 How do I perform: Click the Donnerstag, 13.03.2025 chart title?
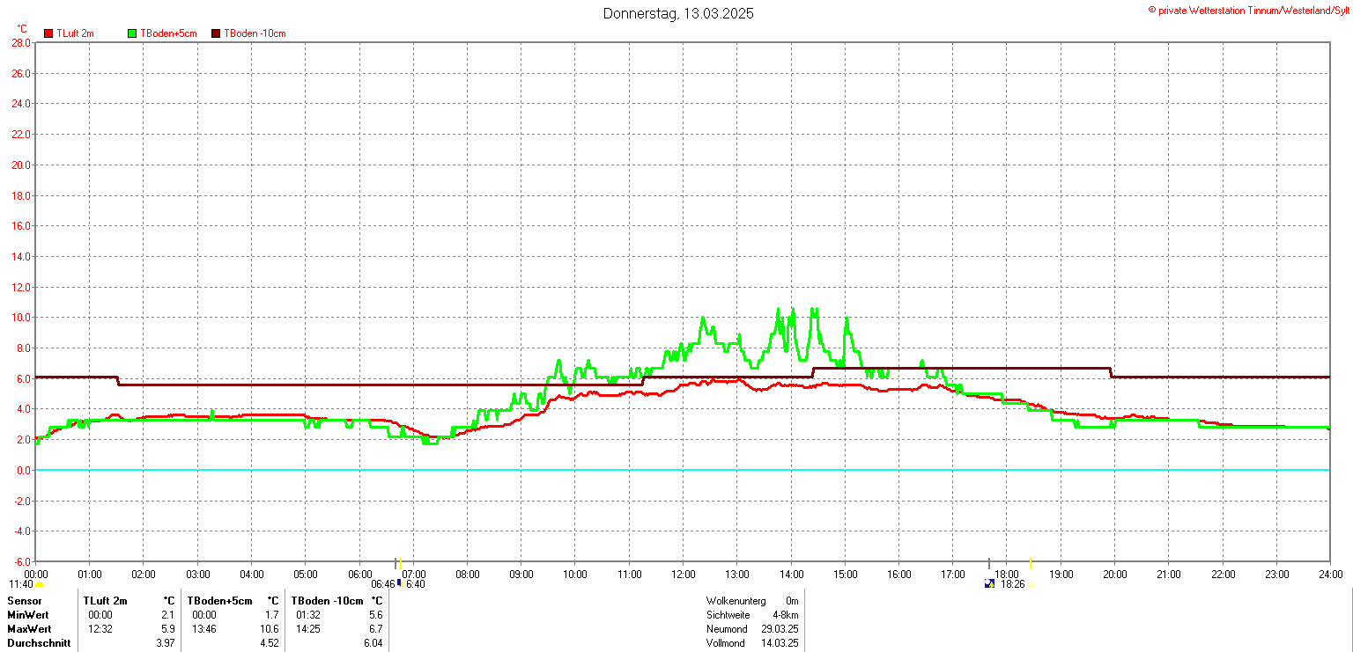point(678,13)
